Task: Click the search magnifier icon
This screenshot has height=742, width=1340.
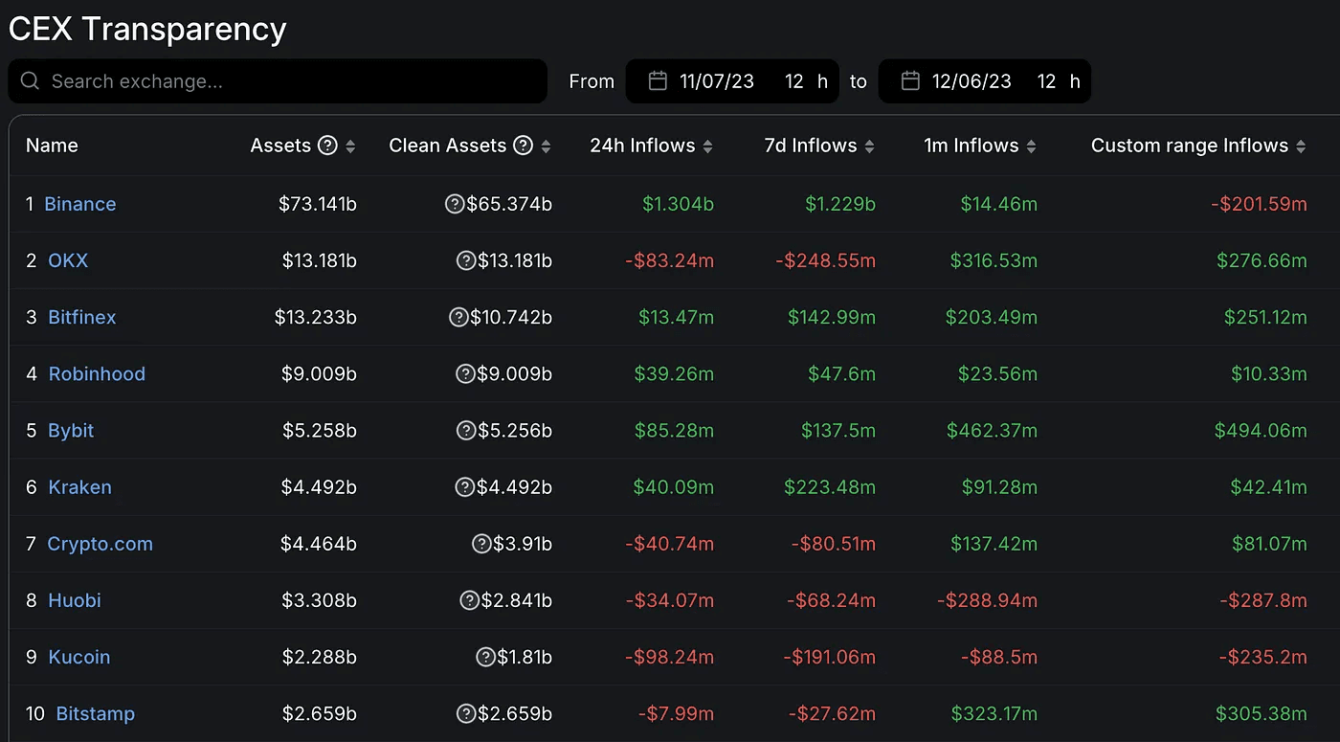Action: (30, 81)
